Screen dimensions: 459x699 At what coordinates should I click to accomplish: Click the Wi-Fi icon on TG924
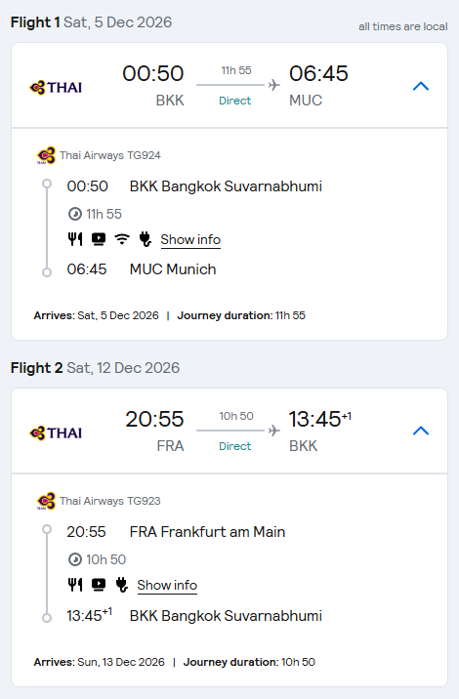(122, 239)
